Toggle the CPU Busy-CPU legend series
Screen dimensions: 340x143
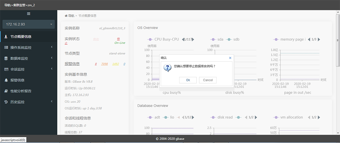point(163,40)
